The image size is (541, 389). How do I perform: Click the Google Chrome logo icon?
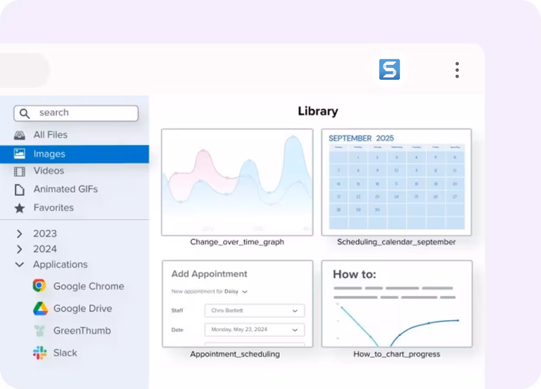[39, 286]
